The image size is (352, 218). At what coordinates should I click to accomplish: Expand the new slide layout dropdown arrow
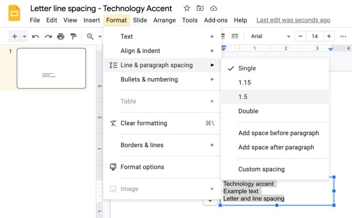tap(24, 36)
